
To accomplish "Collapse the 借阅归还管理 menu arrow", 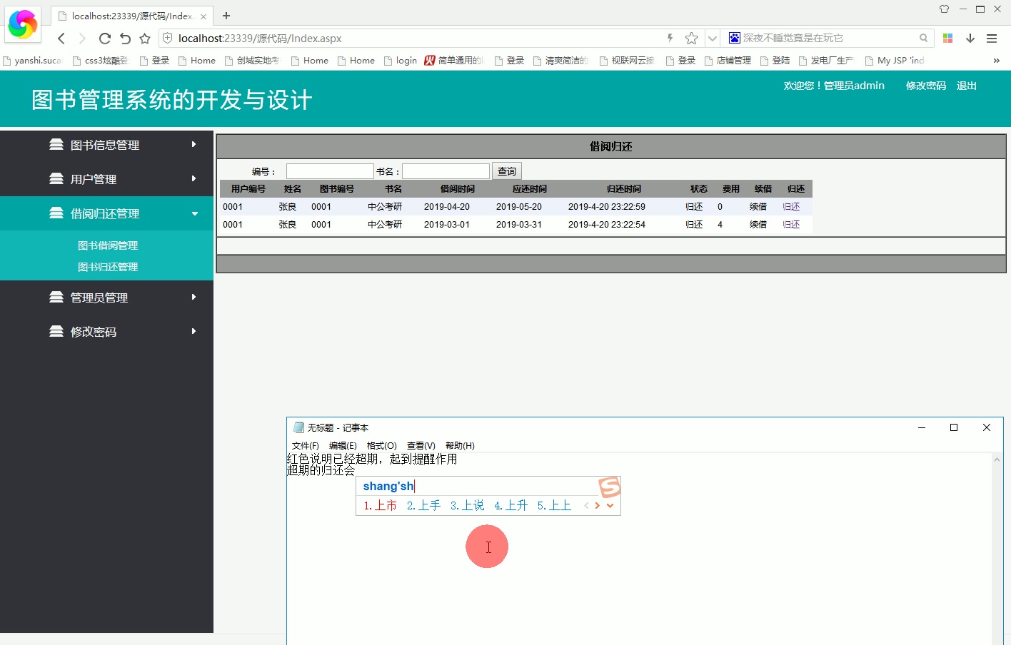I will pos(194,213).
